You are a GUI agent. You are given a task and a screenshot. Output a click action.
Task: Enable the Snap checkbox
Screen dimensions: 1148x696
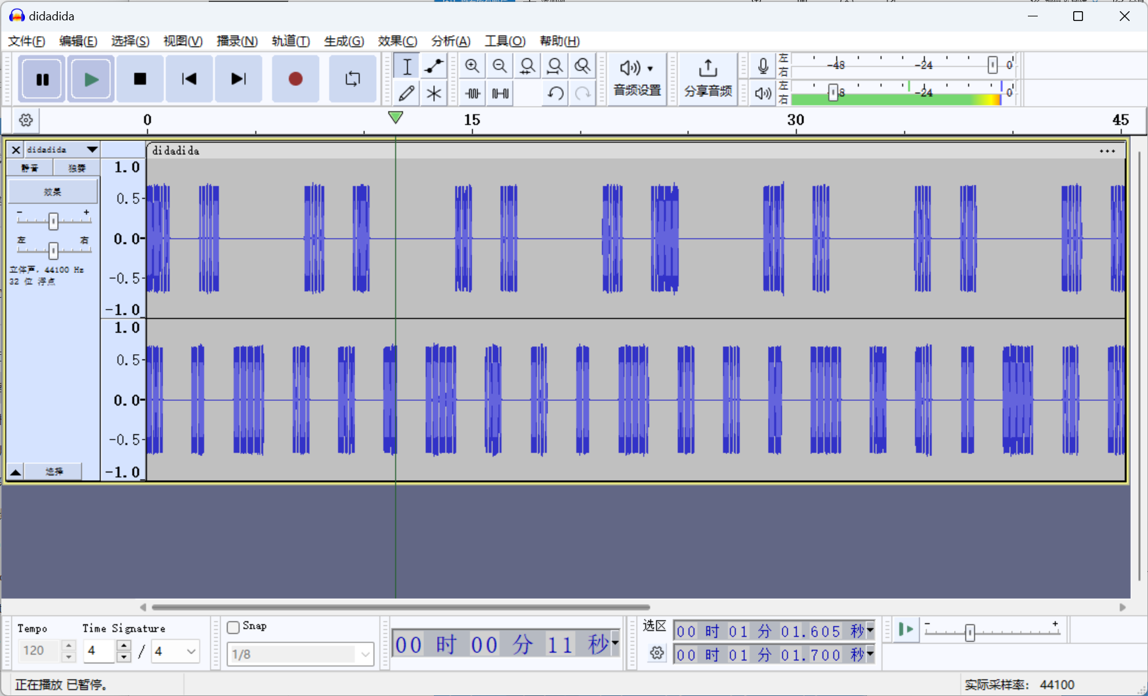click(x=233, y=627)
